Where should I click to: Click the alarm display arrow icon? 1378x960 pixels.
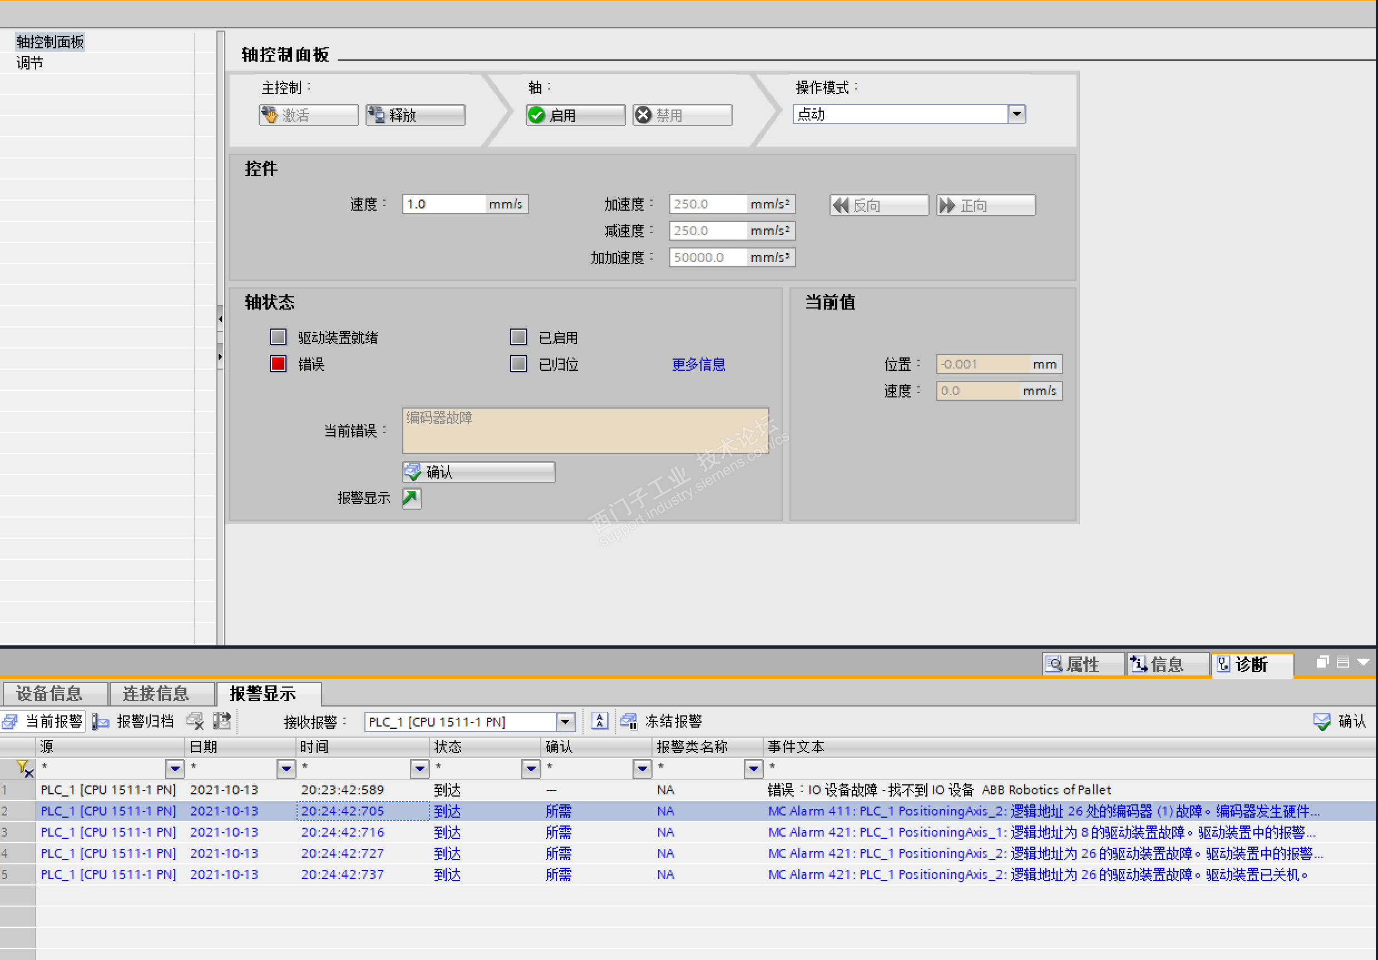click(x=412, y=498)
